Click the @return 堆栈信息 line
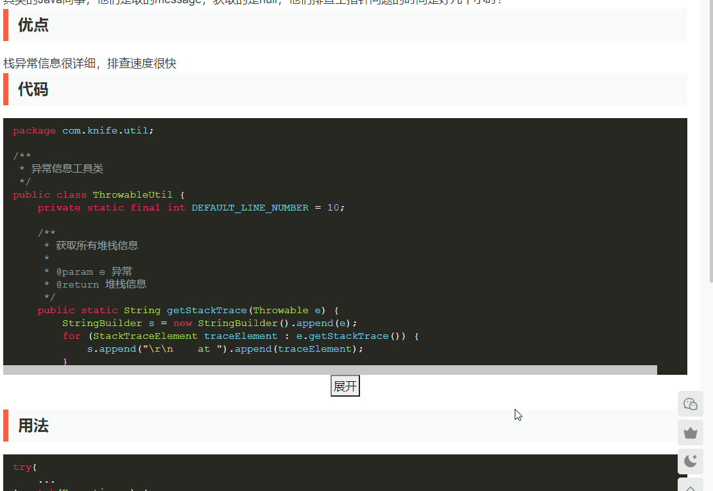The width and height of the screenshot is (713, 491). (95, 284)
